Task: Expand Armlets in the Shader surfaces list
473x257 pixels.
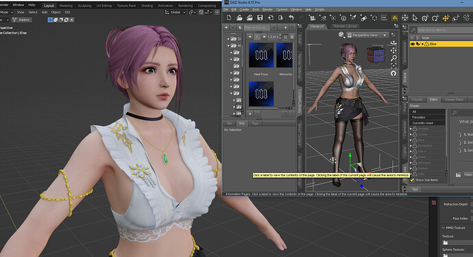Action: tap(411, 129)
